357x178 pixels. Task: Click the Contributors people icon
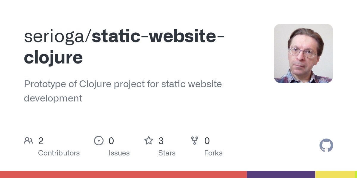(29, 140)
